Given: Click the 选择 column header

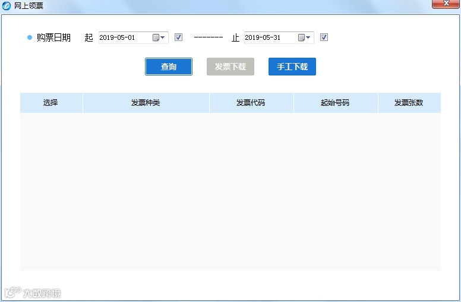Looking at the screenshot, I should [51, 103].
